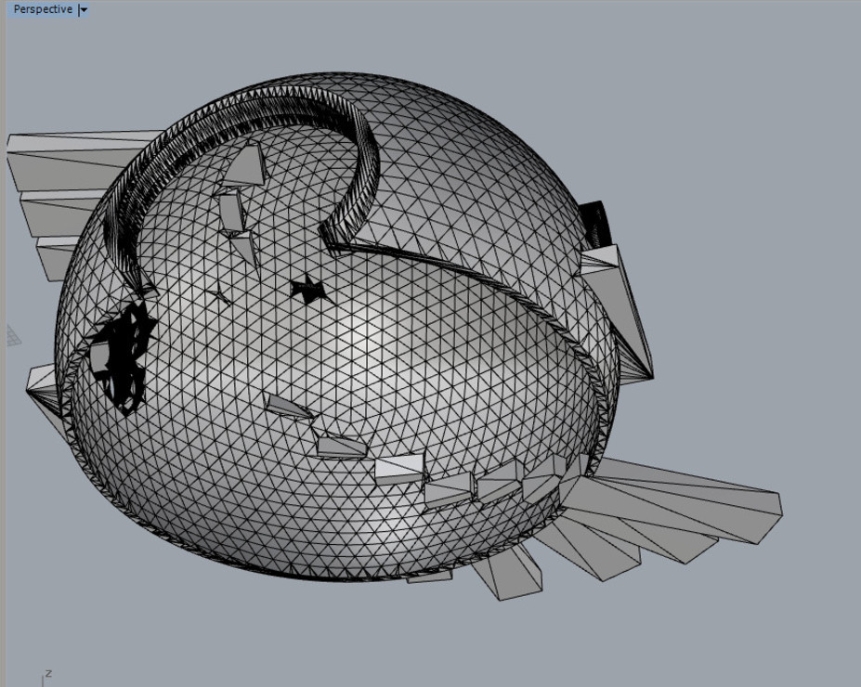
Task: Click the Z axis world-axes indicator
Action: tap(47, 674)
